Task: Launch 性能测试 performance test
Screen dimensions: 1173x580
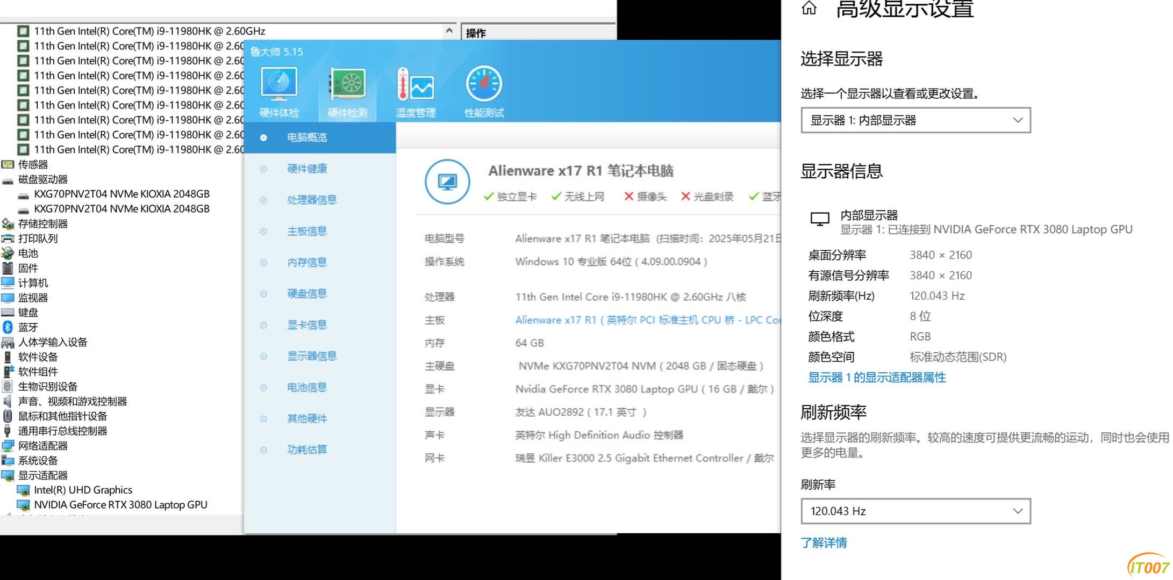Action: tap(484, 91)
